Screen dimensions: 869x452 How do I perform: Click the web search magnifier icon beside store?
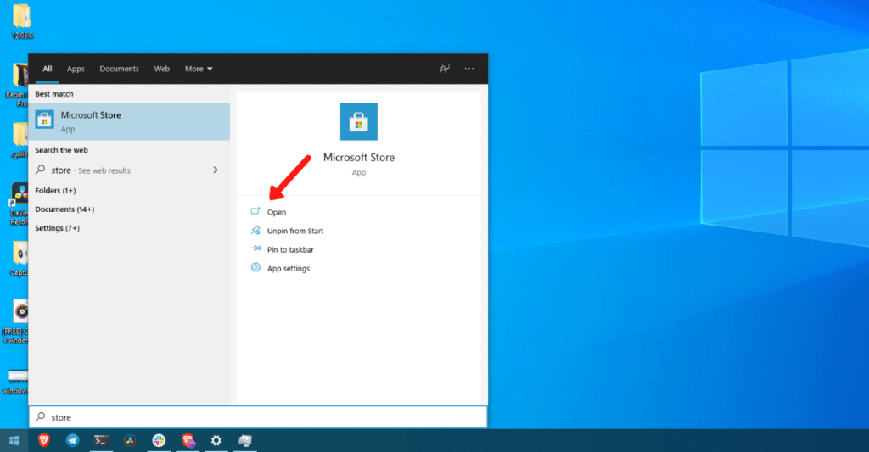41,170
